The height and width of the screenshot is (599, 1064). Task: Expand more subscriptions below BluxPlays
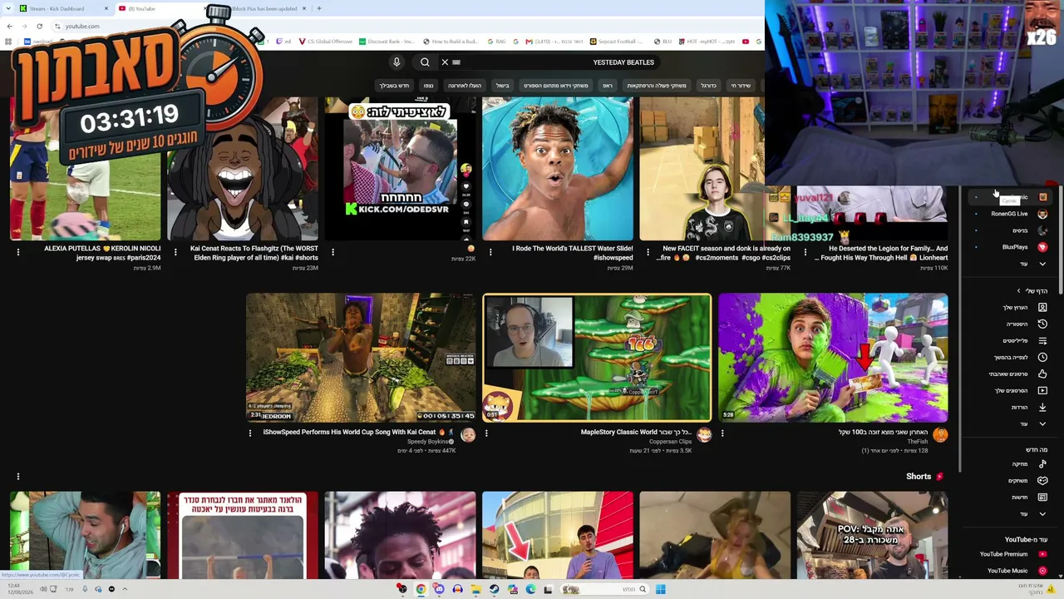point(1010,264)
